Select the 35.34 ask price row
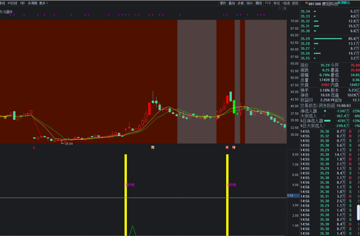 click(x=330, y=11)
